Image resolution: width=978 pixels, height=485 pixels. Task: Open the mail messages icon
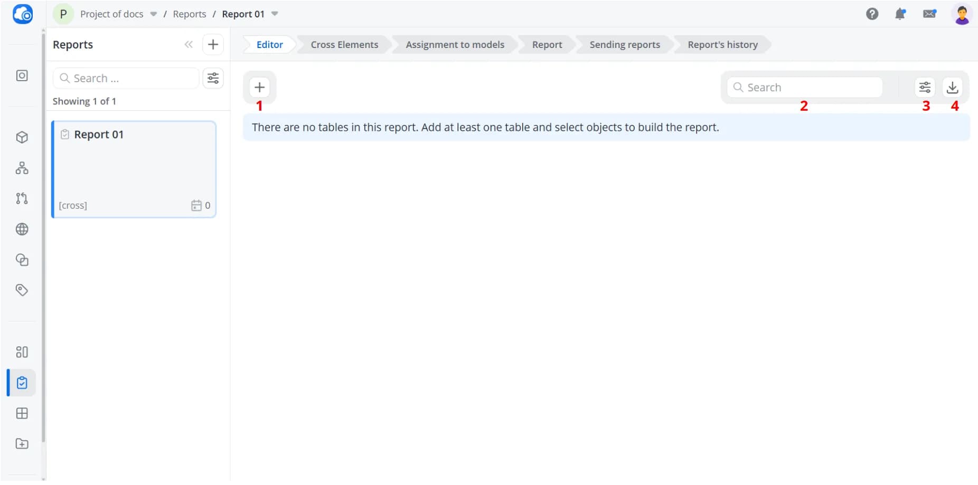click(x=929, y=14)
